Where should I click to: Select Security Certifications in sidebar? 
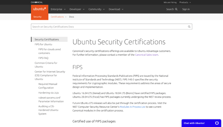(49, 39)
